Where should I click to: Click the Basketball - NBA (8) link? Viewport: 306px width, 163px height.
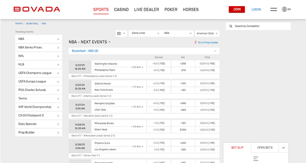coord(85,51)
